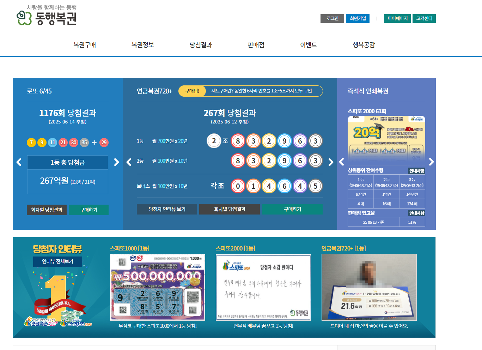Screen dimensions: 482x350
Task: Show previous Lotto 6/45 draw result arrow
Action: pos(19,162)
